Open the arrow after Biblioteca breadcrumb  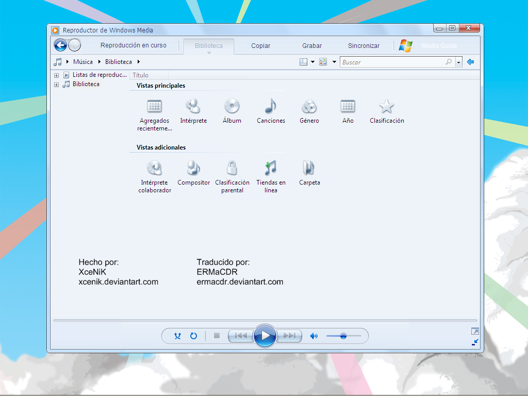click(x=138, y=62)
